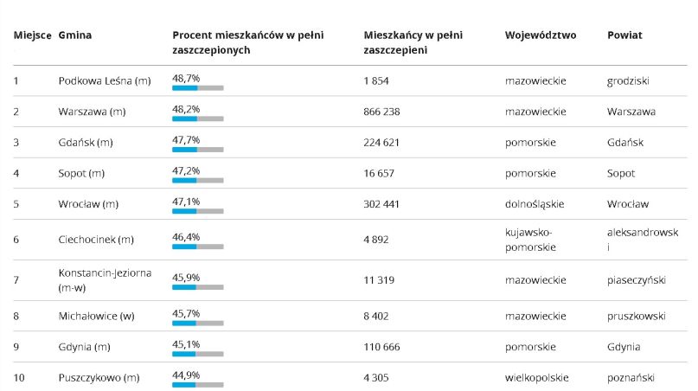Sort table by Gmina header

[74, 35]
